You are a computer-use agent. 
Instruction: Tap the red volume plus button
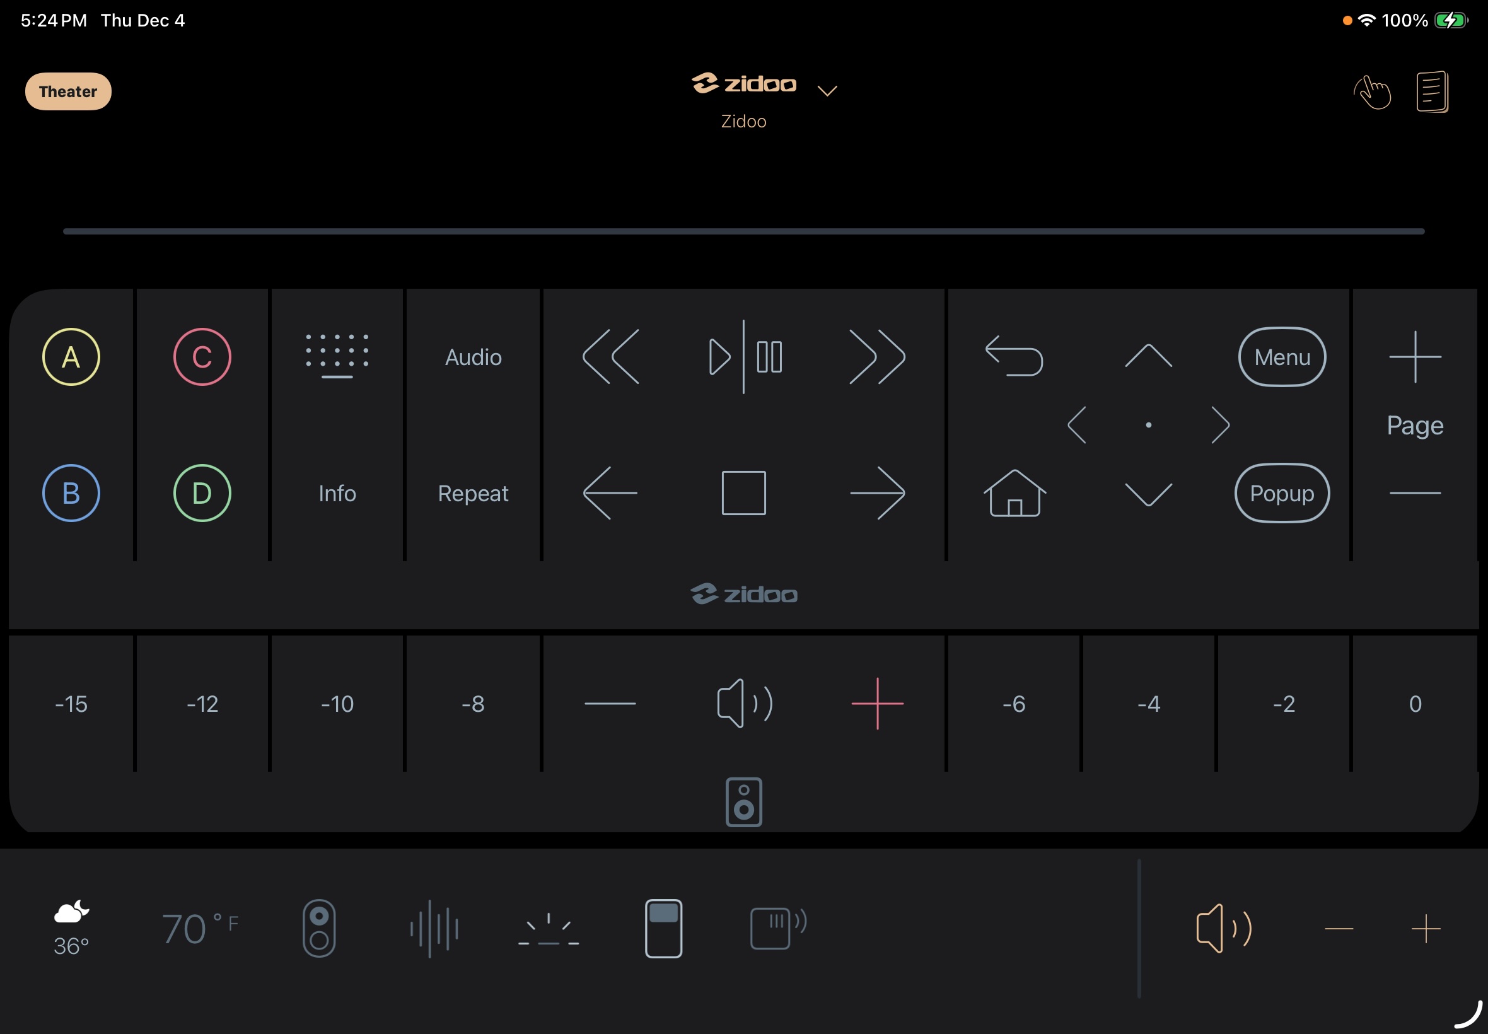[x=877, y=704]
